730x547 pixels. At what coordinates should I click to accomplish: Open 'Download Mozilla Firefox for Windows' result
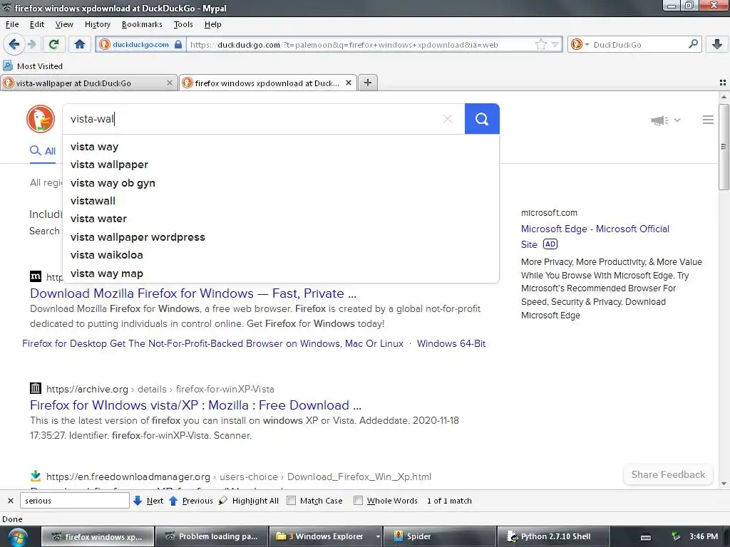193,293
